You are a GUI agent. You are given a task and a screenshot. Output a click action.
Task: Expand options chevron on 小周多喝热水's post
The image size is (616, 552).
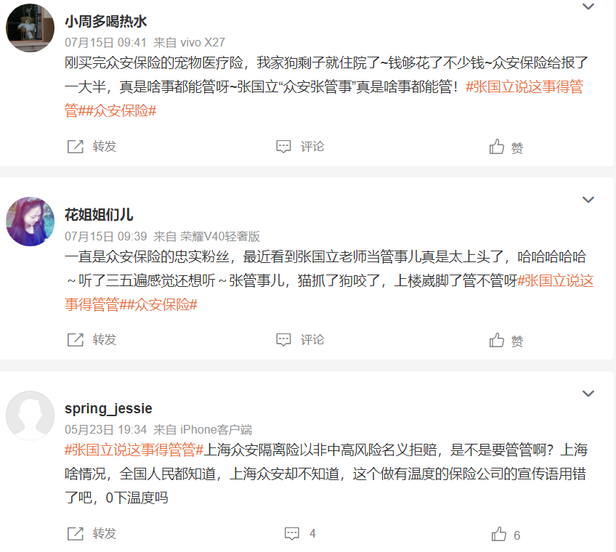pyautogui.click(x=588, y=7)
